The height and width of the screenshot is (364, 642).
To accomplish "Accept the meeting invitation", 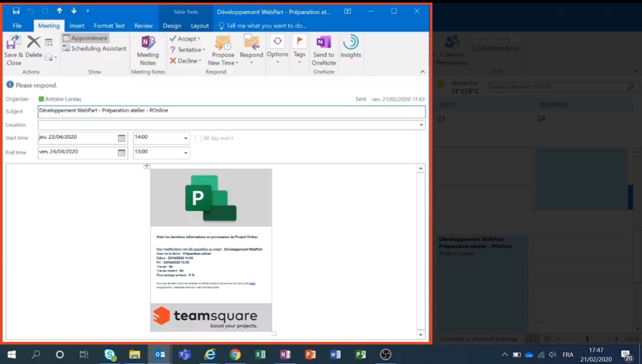I will coord(186,38).
